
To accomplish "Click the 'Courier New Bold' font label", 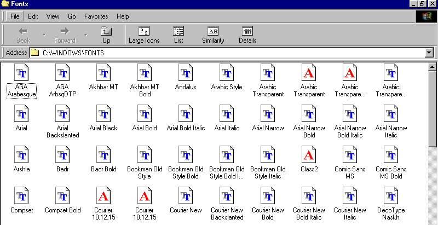I will click(x=268, y=214).
